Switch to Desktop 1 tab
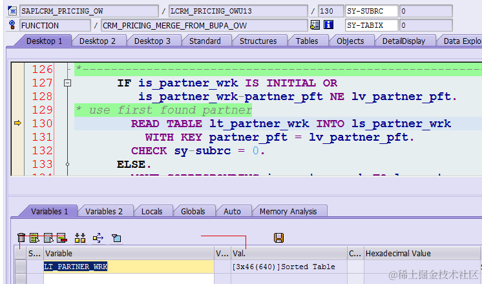 (45, 41)
